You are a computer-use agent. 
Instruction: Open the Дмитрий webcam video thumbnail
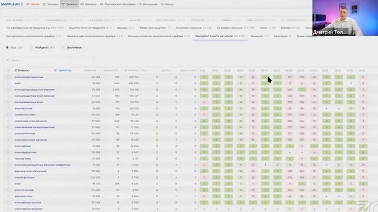[x=345, y=18]
